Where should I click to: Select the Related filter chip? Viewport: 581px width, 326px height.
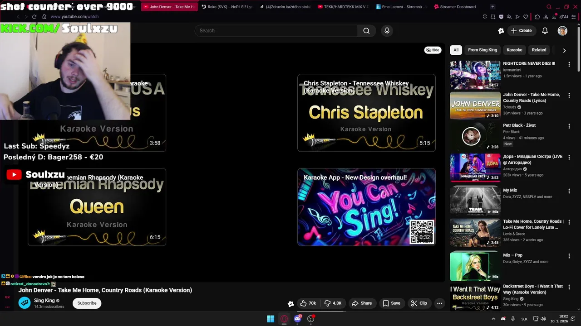(539, 50)
